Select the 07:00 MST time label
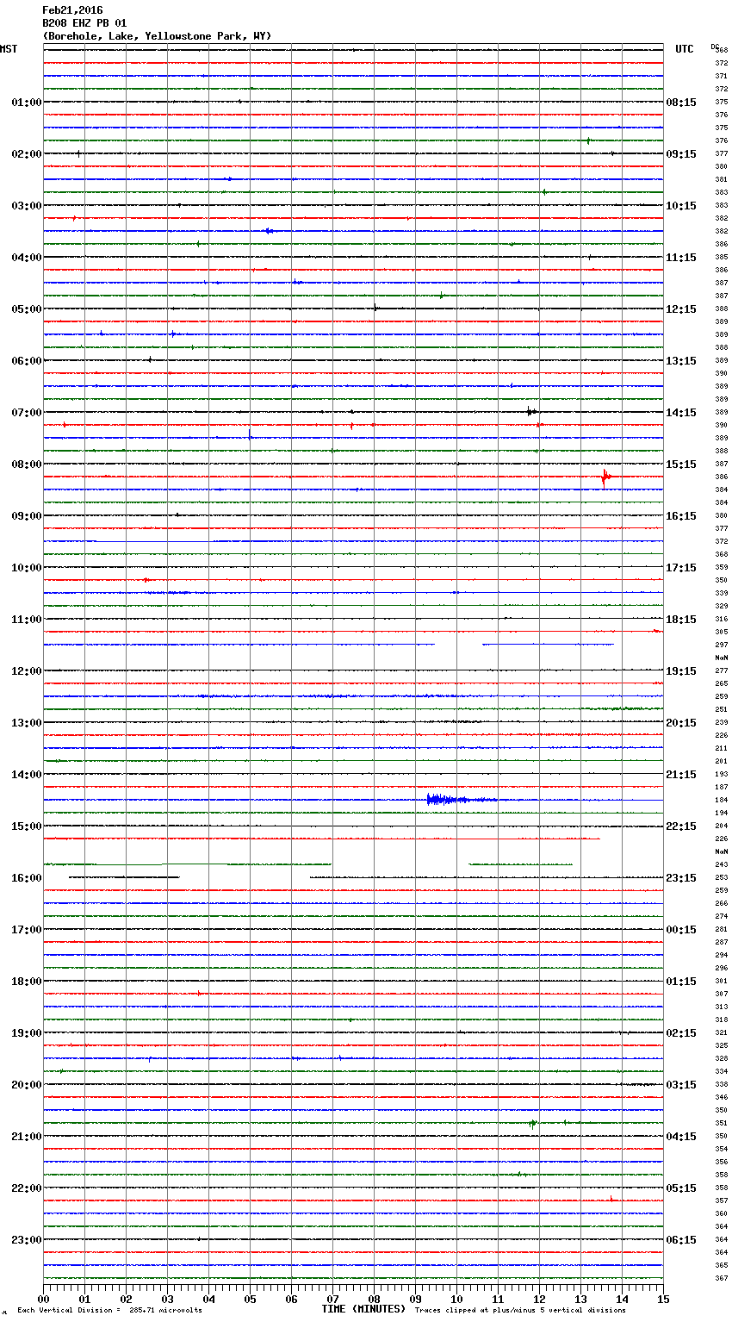 (x=27, y=413)
